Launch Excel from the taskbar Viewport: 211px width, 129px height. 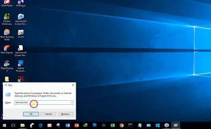pyautogui.click(x=113, y=125)
